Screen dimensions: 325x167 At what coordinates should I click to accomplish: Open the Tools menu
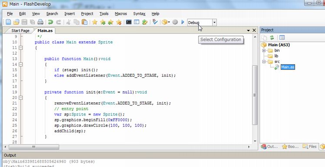[104, 13]
